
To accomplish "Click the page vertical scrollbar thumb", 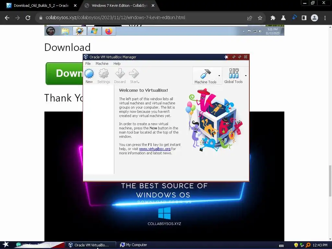I will pyautogui.click(x=330, y=181).
